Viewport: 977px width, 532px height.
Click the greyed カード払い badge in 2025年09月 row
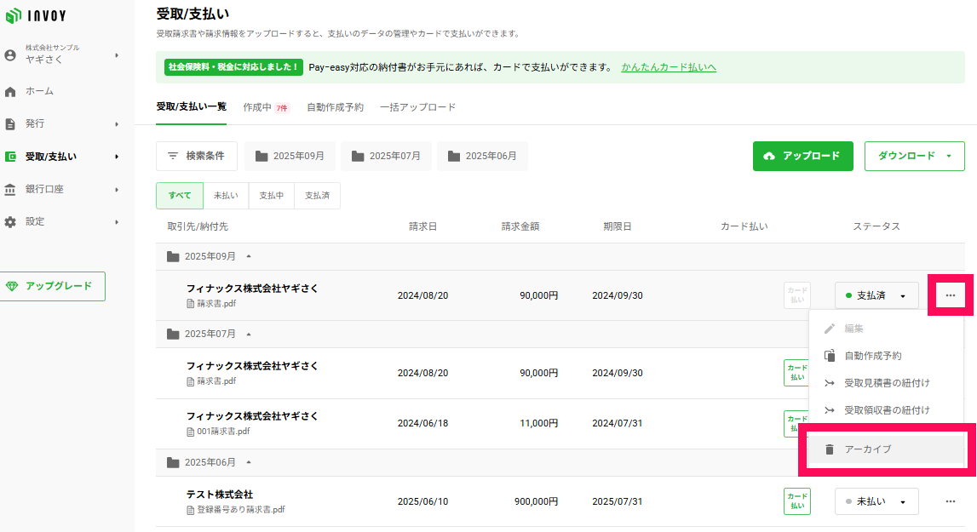(797, 295)
